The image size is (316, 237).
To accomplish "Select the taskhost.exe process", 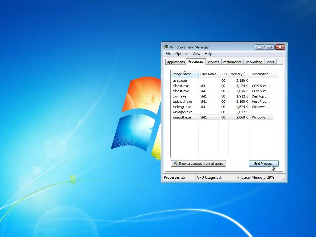I will (222, 101).
